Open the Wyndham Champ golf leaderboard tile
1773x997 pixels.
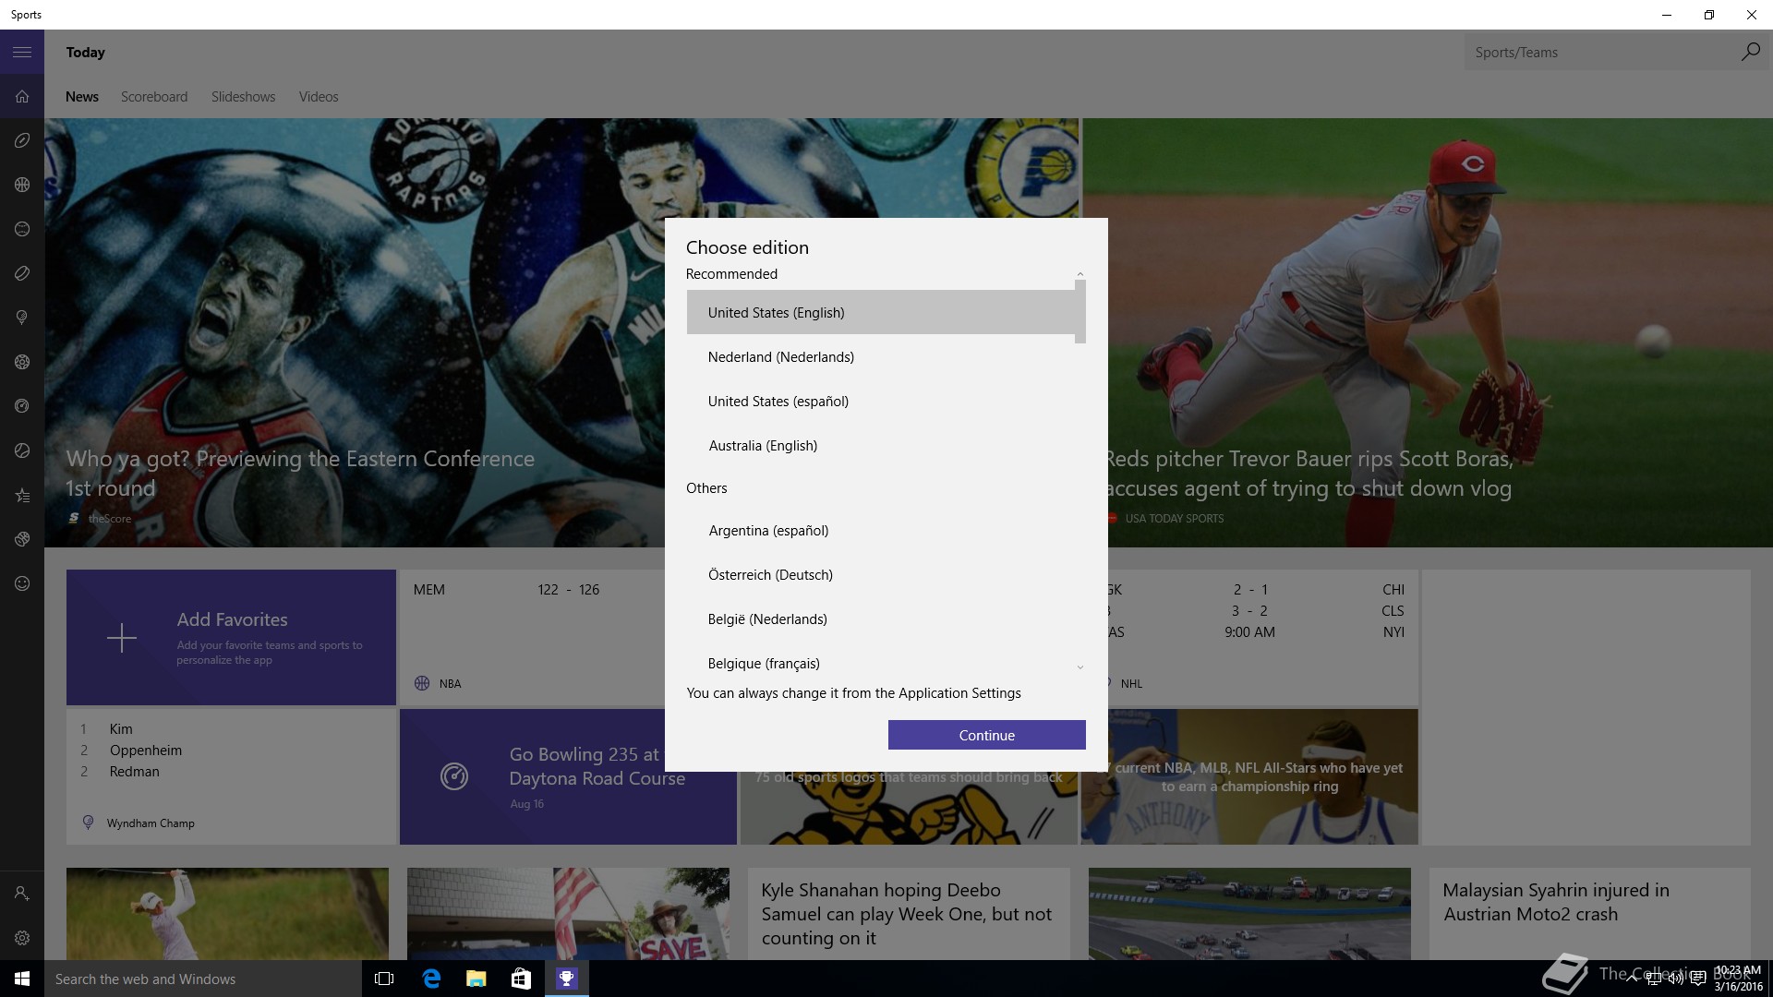[231, 776]
